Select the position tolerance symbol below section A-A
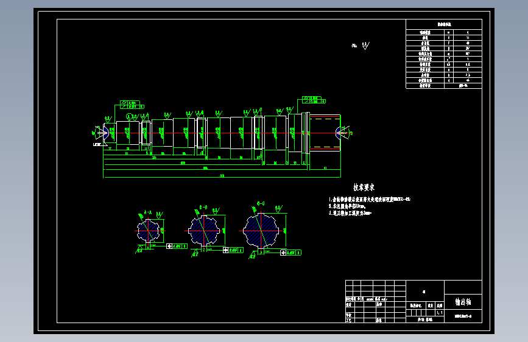This screenshot has height=342, width=528. (x=169, y=246)
